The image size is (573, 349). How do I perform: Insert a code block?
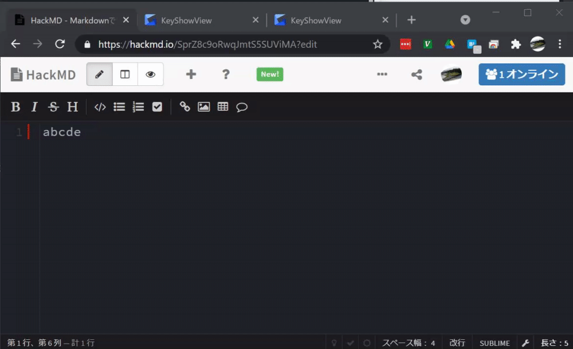click(99, 106)
